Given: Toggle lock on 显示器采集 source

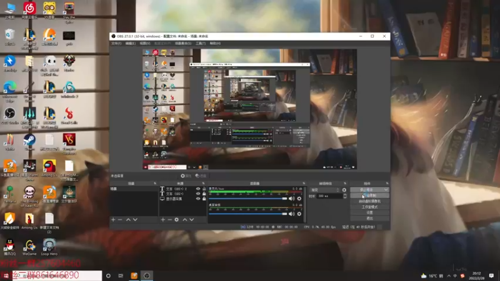Looking at the screenshot, I should (x=204, y=199).
